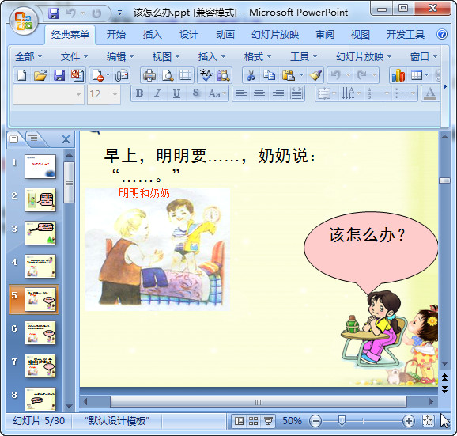This screenshot has width=457, height=436.
Task: Insert a table using table icon
Action: coord(417,75)
